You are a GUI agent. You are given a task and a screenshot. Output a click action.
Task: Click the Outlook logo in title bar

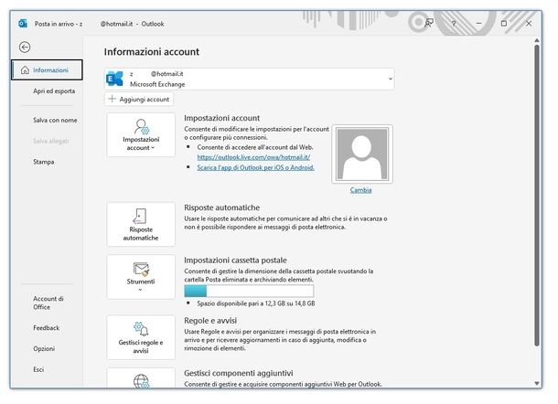tap(23, 24)
